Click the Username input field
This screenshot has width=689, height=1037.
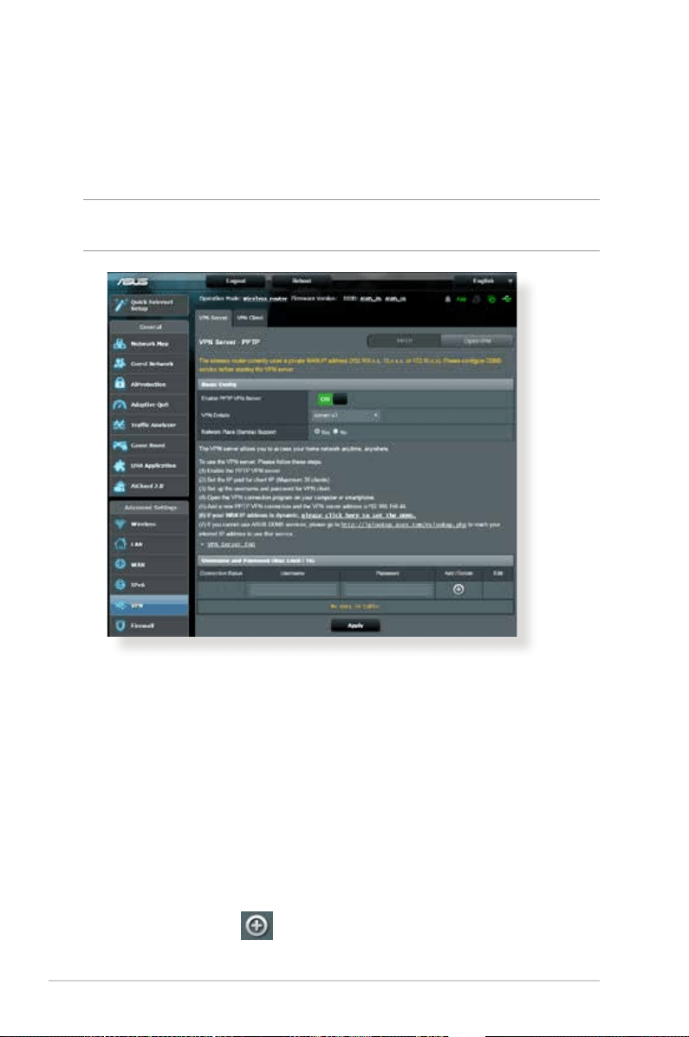[x=292, y=589]
